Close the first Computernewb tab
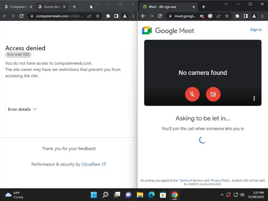This screenshot has width=268, height=201. coord(31,7)
